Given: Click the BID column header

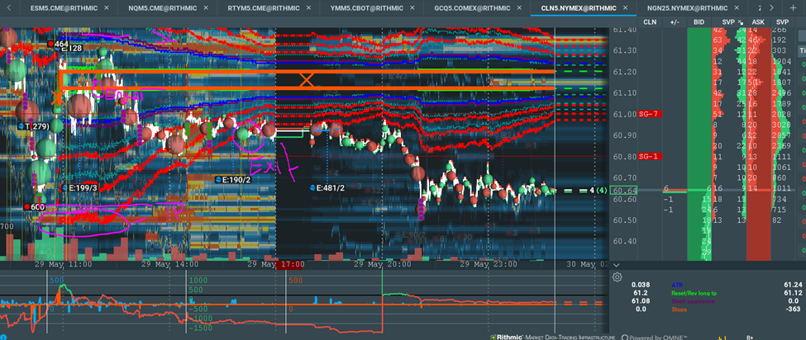Looking at the screenshot, I should (699, 22).
